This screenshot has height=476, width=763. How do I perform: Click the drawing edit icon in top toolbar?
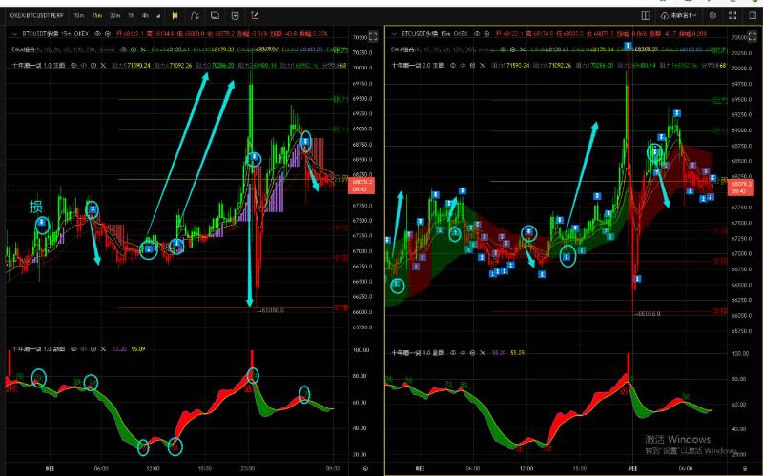pos(256,16)
